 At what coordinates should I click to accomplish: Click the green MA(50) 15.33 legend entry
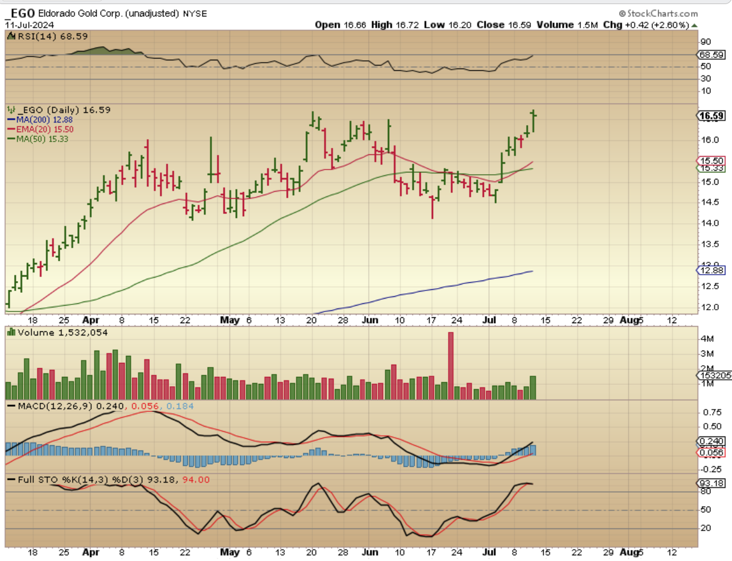(x=38, y=139)
